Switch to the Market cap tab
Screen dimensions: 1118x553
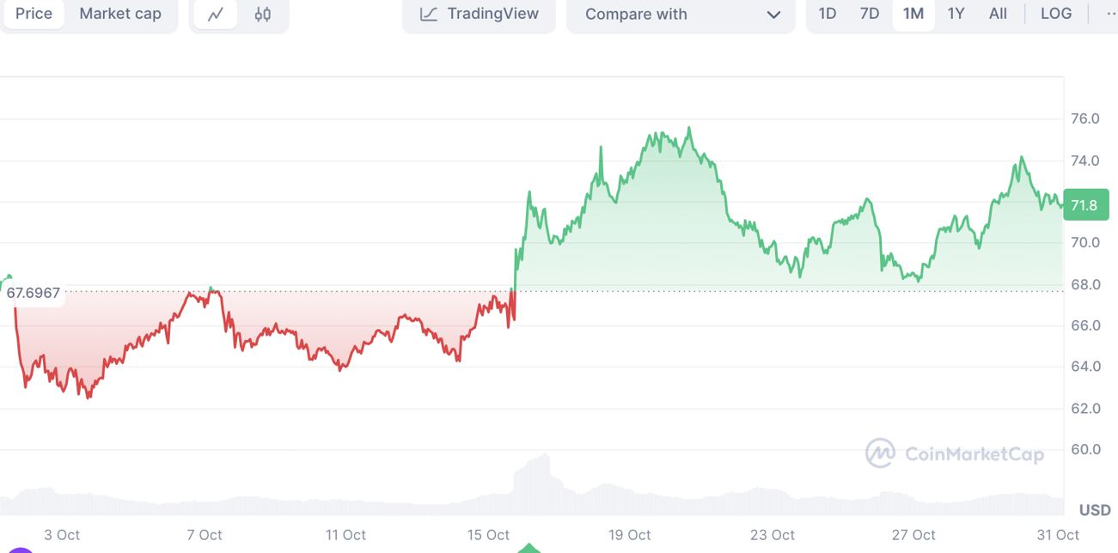[120, 15]
